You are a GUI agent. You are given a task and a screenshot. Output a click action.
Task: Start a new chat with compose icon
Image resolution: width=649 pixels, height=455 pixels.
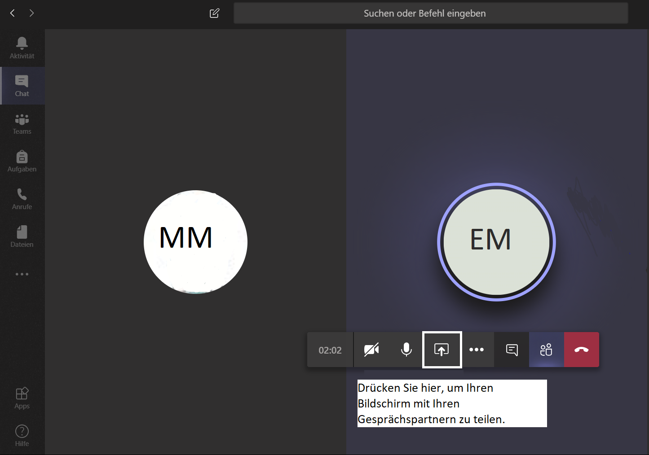tap(215, 13)
